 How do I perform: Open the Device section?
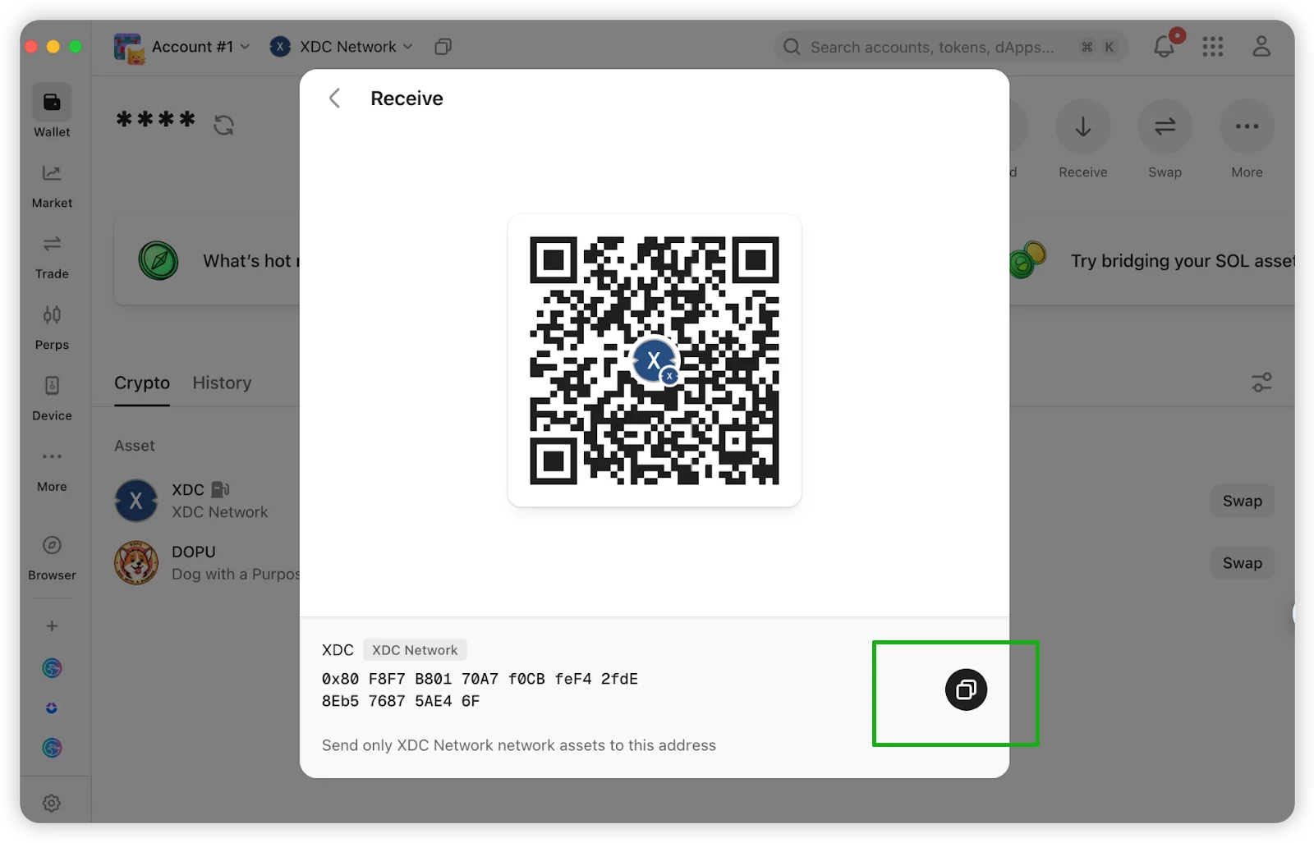52,397
